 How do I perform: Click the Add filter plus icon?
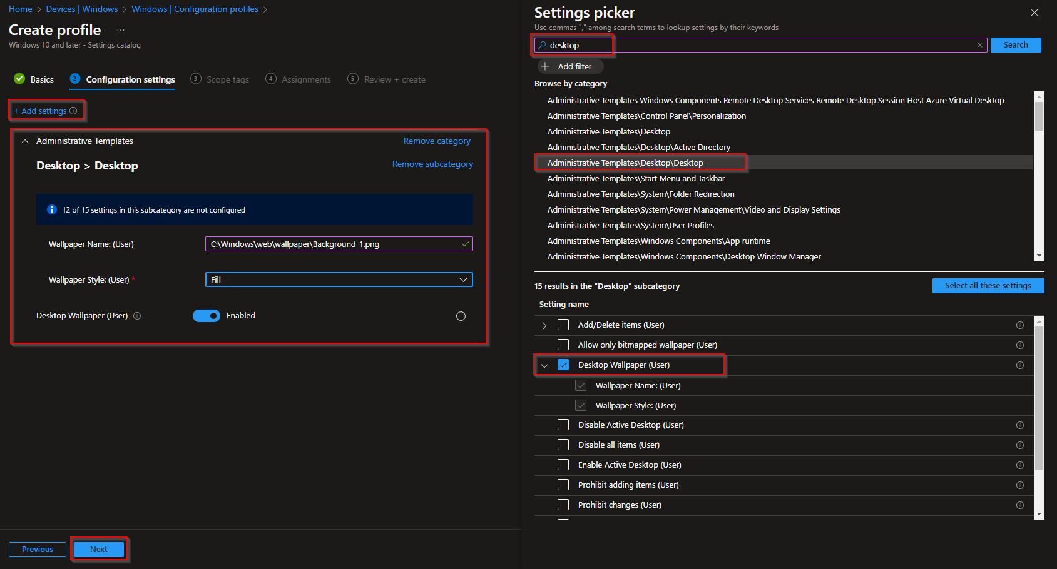coord(544,66)
